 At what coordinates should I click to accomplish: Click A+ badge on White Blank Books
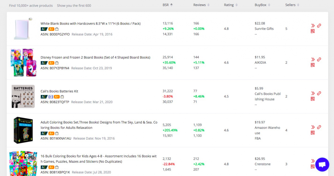point(51,29)
